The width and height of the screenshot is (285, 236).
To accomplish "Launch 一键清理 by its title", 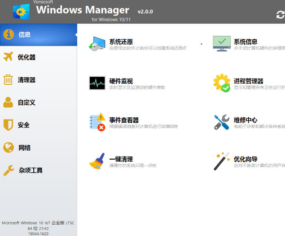I will pyautogui.click(x=121, y=159).
